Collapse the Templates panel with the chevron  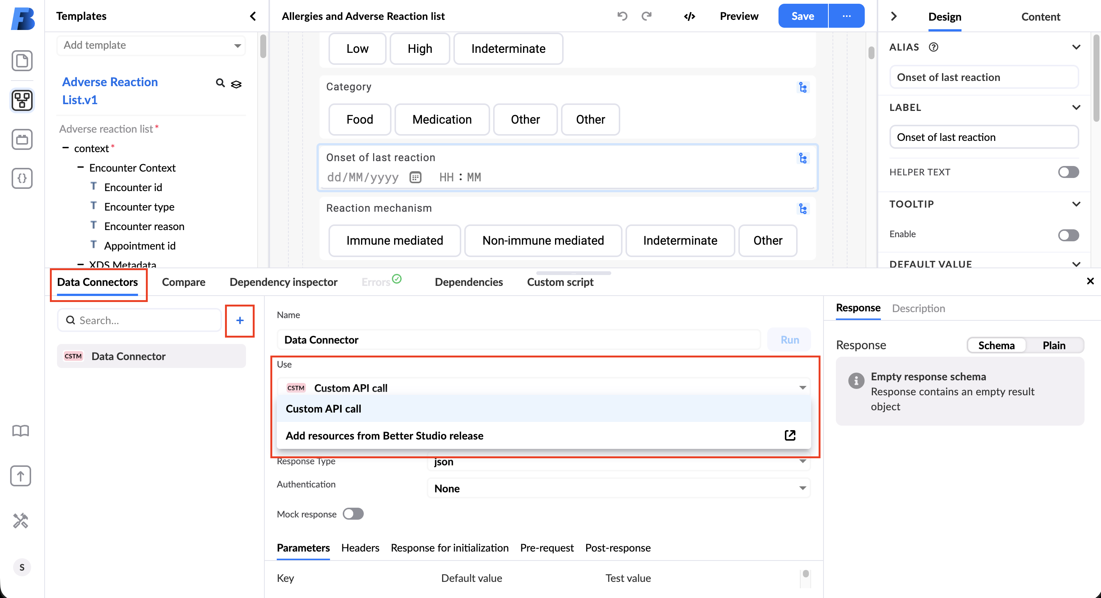[253, 16]
